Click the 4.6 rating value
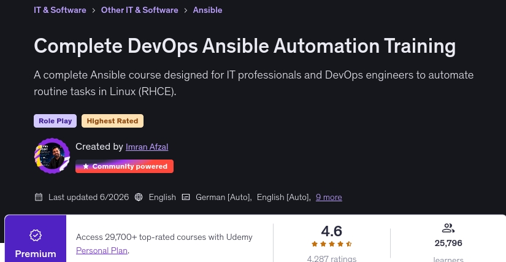 click(332, 231)
